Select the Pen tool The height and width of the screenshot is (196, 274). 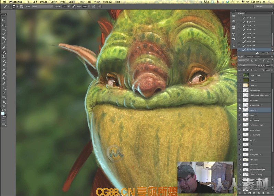(x=4, y=83)
